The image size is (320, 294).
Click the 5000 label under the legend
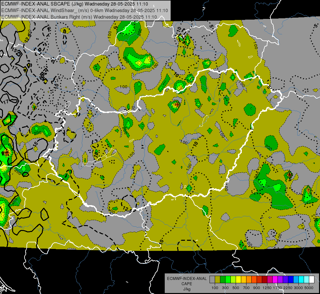click(309, 288)
